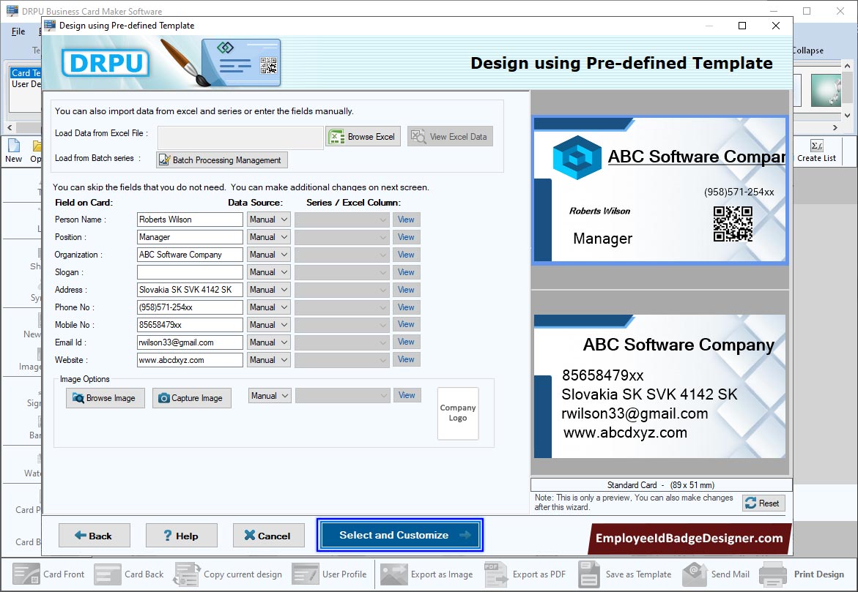
Task: Click Print Design printer icon
Action: coord(773,574)
